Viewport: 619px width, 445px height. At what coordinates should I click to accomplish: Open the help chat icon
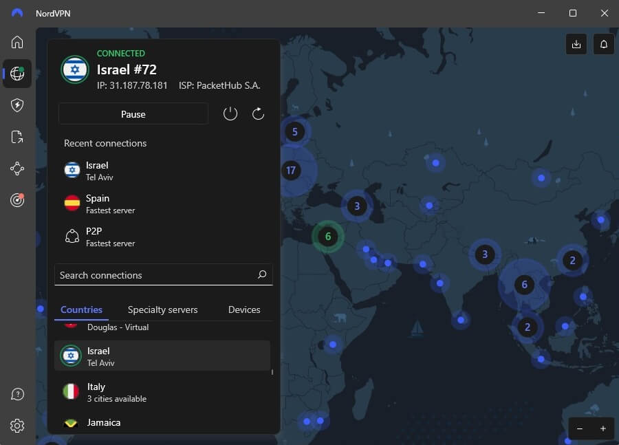(17, 394)
